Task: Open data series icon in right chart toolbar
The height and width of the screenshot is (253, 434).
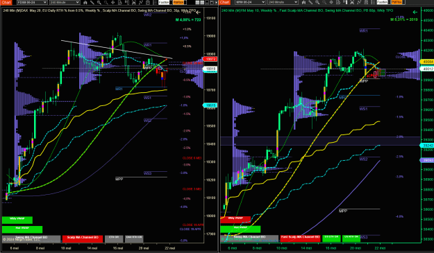Action: tap(366, 2)
